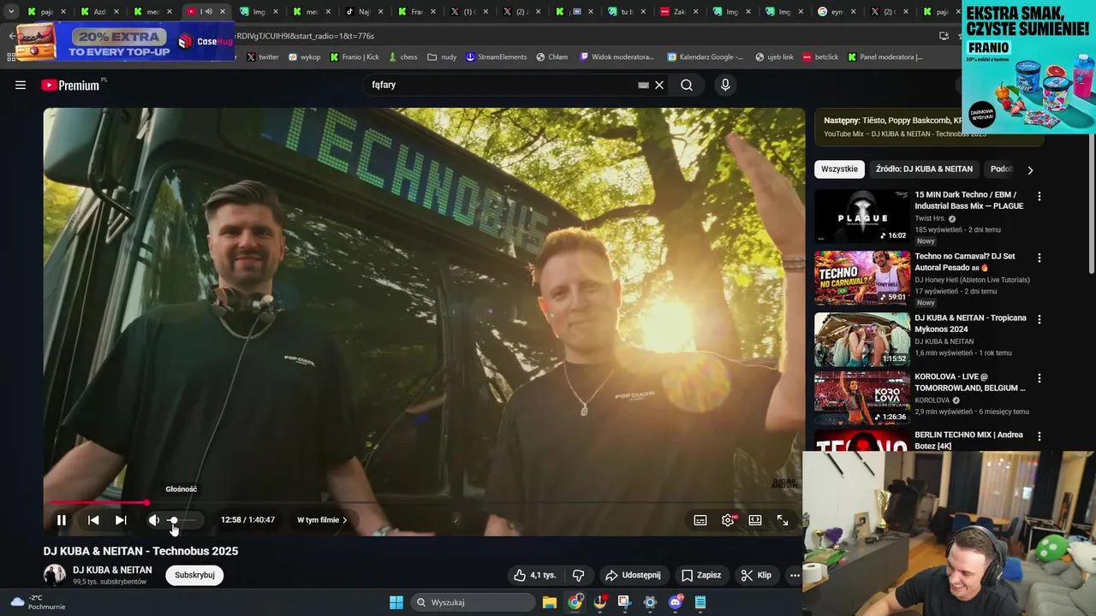Open the 'wykop' bookmark

point(305,56)
